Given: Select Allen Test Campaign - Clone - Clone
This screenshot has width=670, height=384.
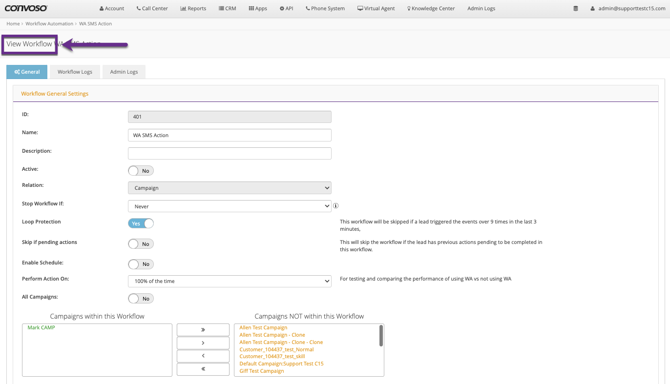Looking at the screenshot, I should pyautogui.click(x=281, y=342).
